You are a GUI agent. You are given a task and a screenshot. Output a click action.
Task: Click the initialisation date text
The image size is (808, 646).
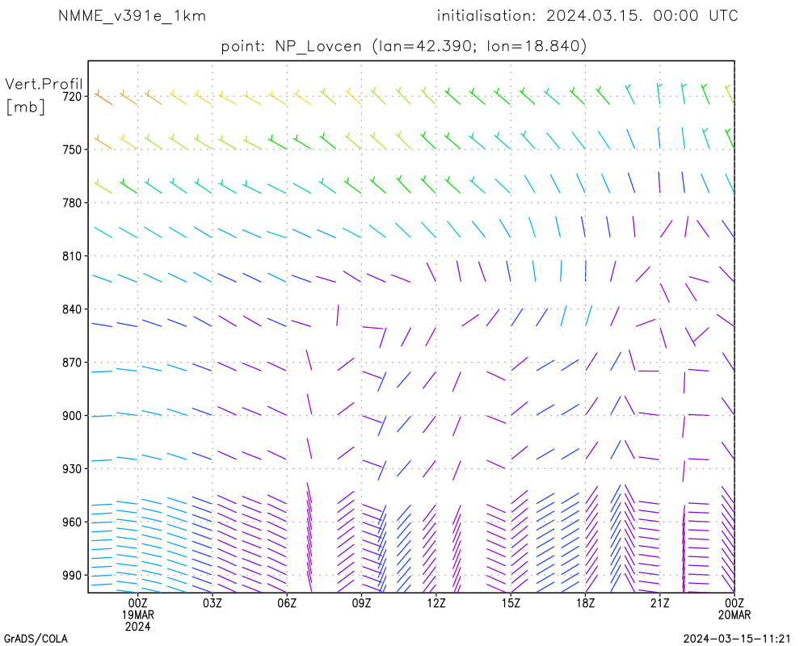(587, 16)
